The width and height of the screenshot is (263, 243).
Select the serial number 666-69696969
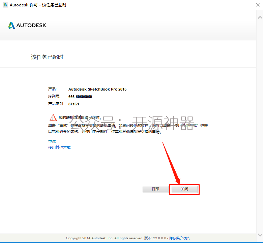coord(80,97)
